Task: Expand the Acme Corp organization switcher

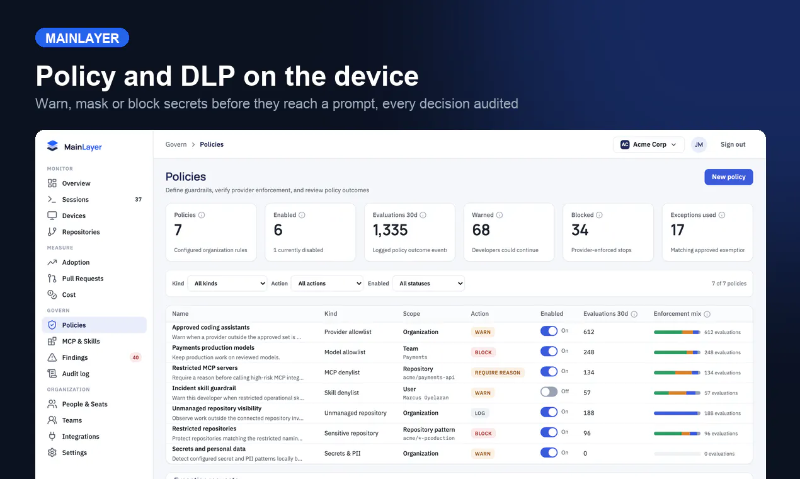Action: pyautogui.click(x=649, y=144)
